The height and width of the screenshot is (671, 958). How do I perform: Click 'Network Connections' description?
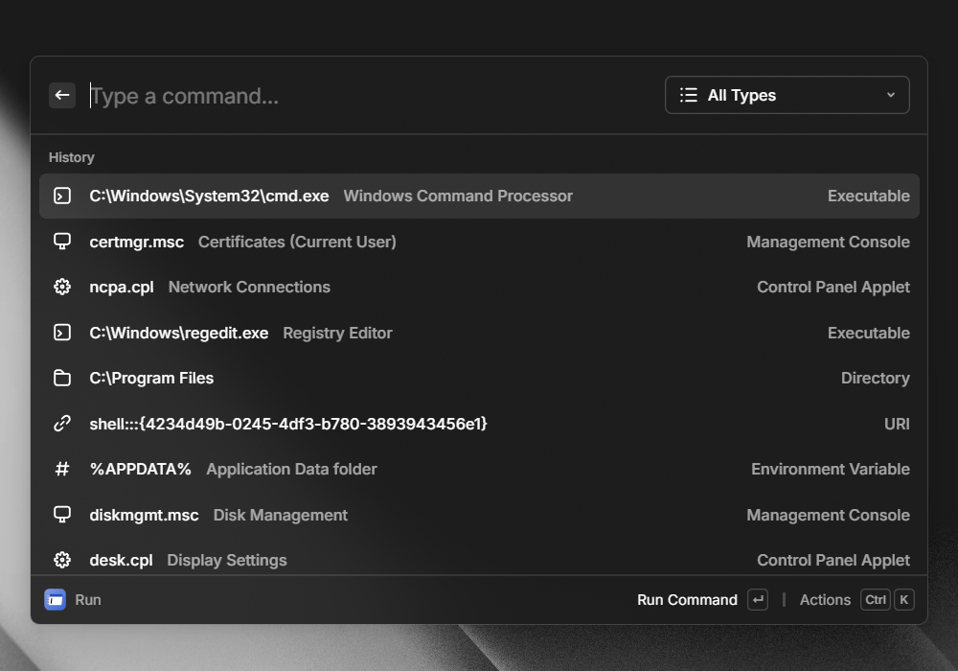[x=249, y=288]
